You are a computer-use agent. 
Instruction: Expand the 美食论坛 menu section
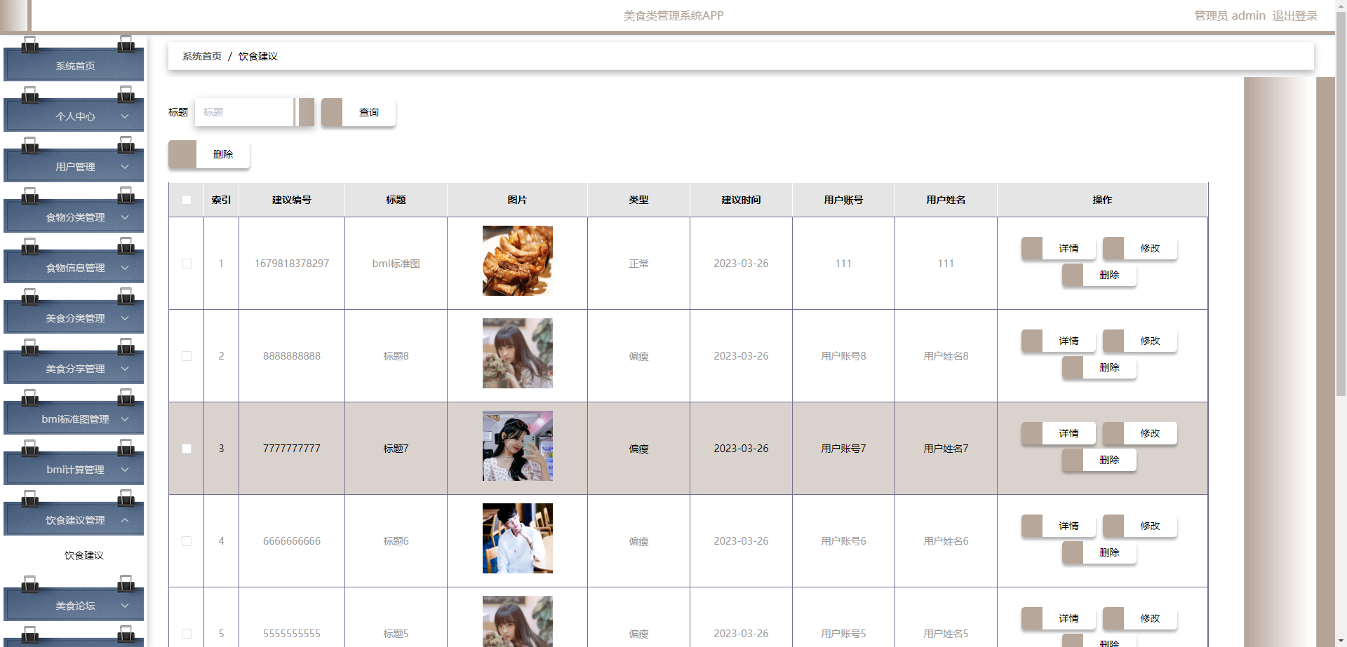pos(74,605)
